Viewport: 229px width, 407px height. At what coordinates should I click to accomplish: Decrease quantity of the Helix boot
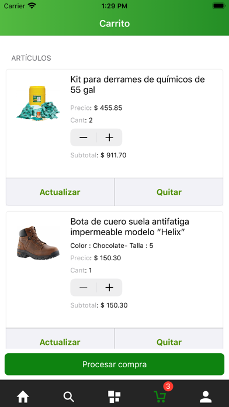coord(84,287)
